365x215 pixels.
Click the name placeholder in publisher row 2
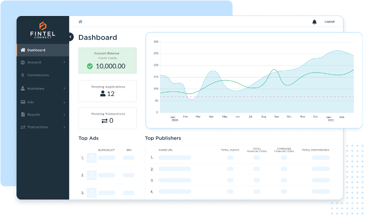click(x=175, y=169)
